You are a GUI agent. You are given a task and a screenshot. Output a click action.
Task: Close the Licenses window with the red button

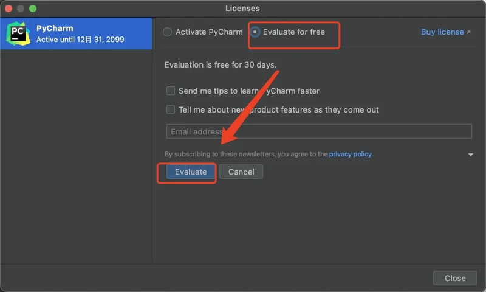9,9
